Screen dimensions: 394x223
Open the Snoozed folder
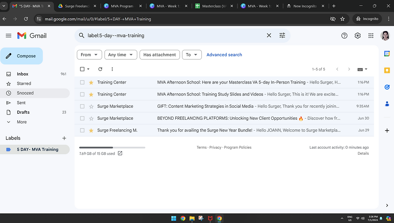35,93
